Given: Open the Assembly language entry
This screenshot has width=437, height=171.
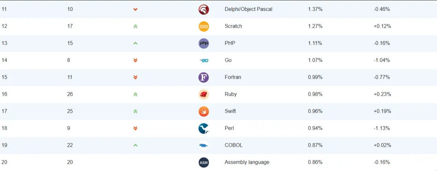Looking at the screenshot, I should (x=247, y=162).
